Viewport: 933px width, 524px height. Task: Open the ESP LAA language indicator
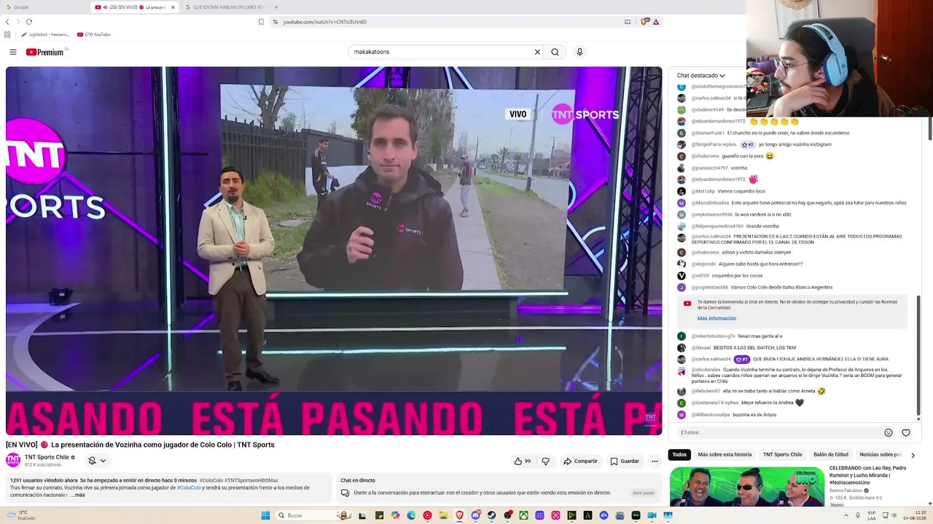pyautogui.click(x=872, y=515)
